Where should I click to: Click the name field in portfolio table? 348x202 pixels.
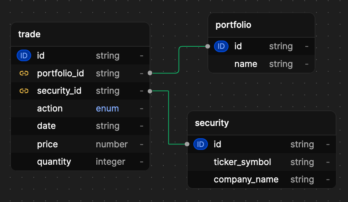246,64
